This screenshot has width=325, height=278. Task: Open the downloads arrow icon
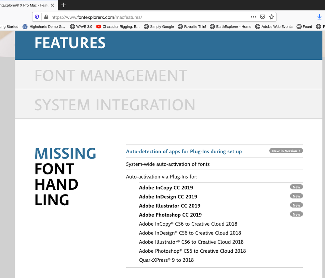[x=319, y=17]
